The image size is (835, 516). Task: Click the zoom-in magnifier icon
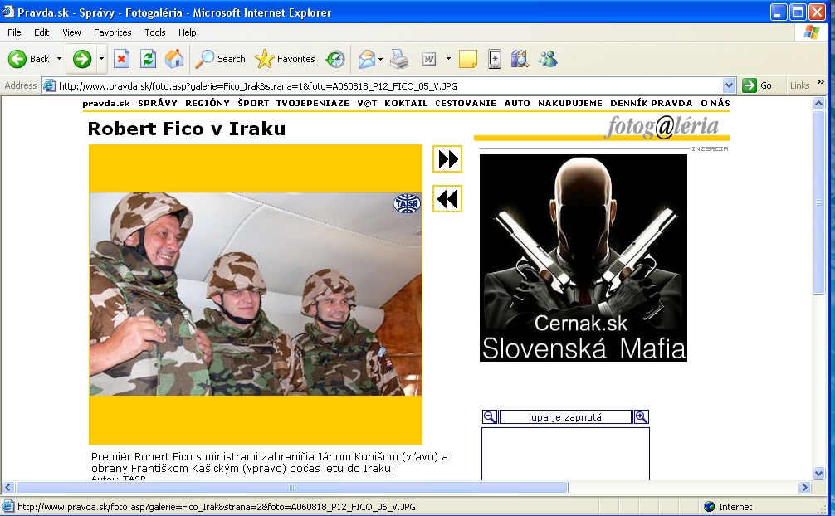641,417
